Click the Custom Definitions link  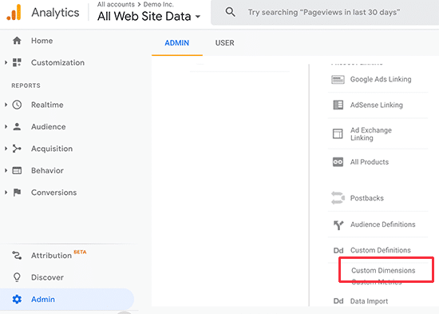[381, 250]
